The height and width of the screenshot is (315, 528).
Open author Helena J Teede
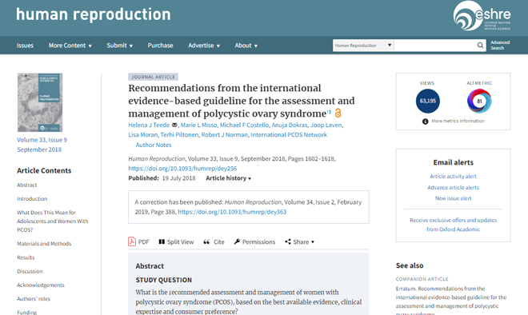(149, 125)
